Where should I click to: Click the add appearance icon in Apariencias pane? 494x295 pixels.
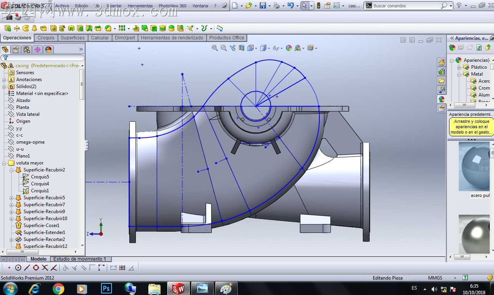[452, 47]
